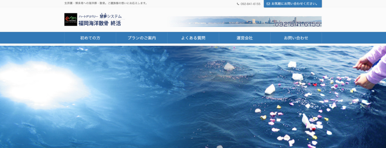Open the 初めての方 menu item
This screenshot has height=148, width=386.
90,38
